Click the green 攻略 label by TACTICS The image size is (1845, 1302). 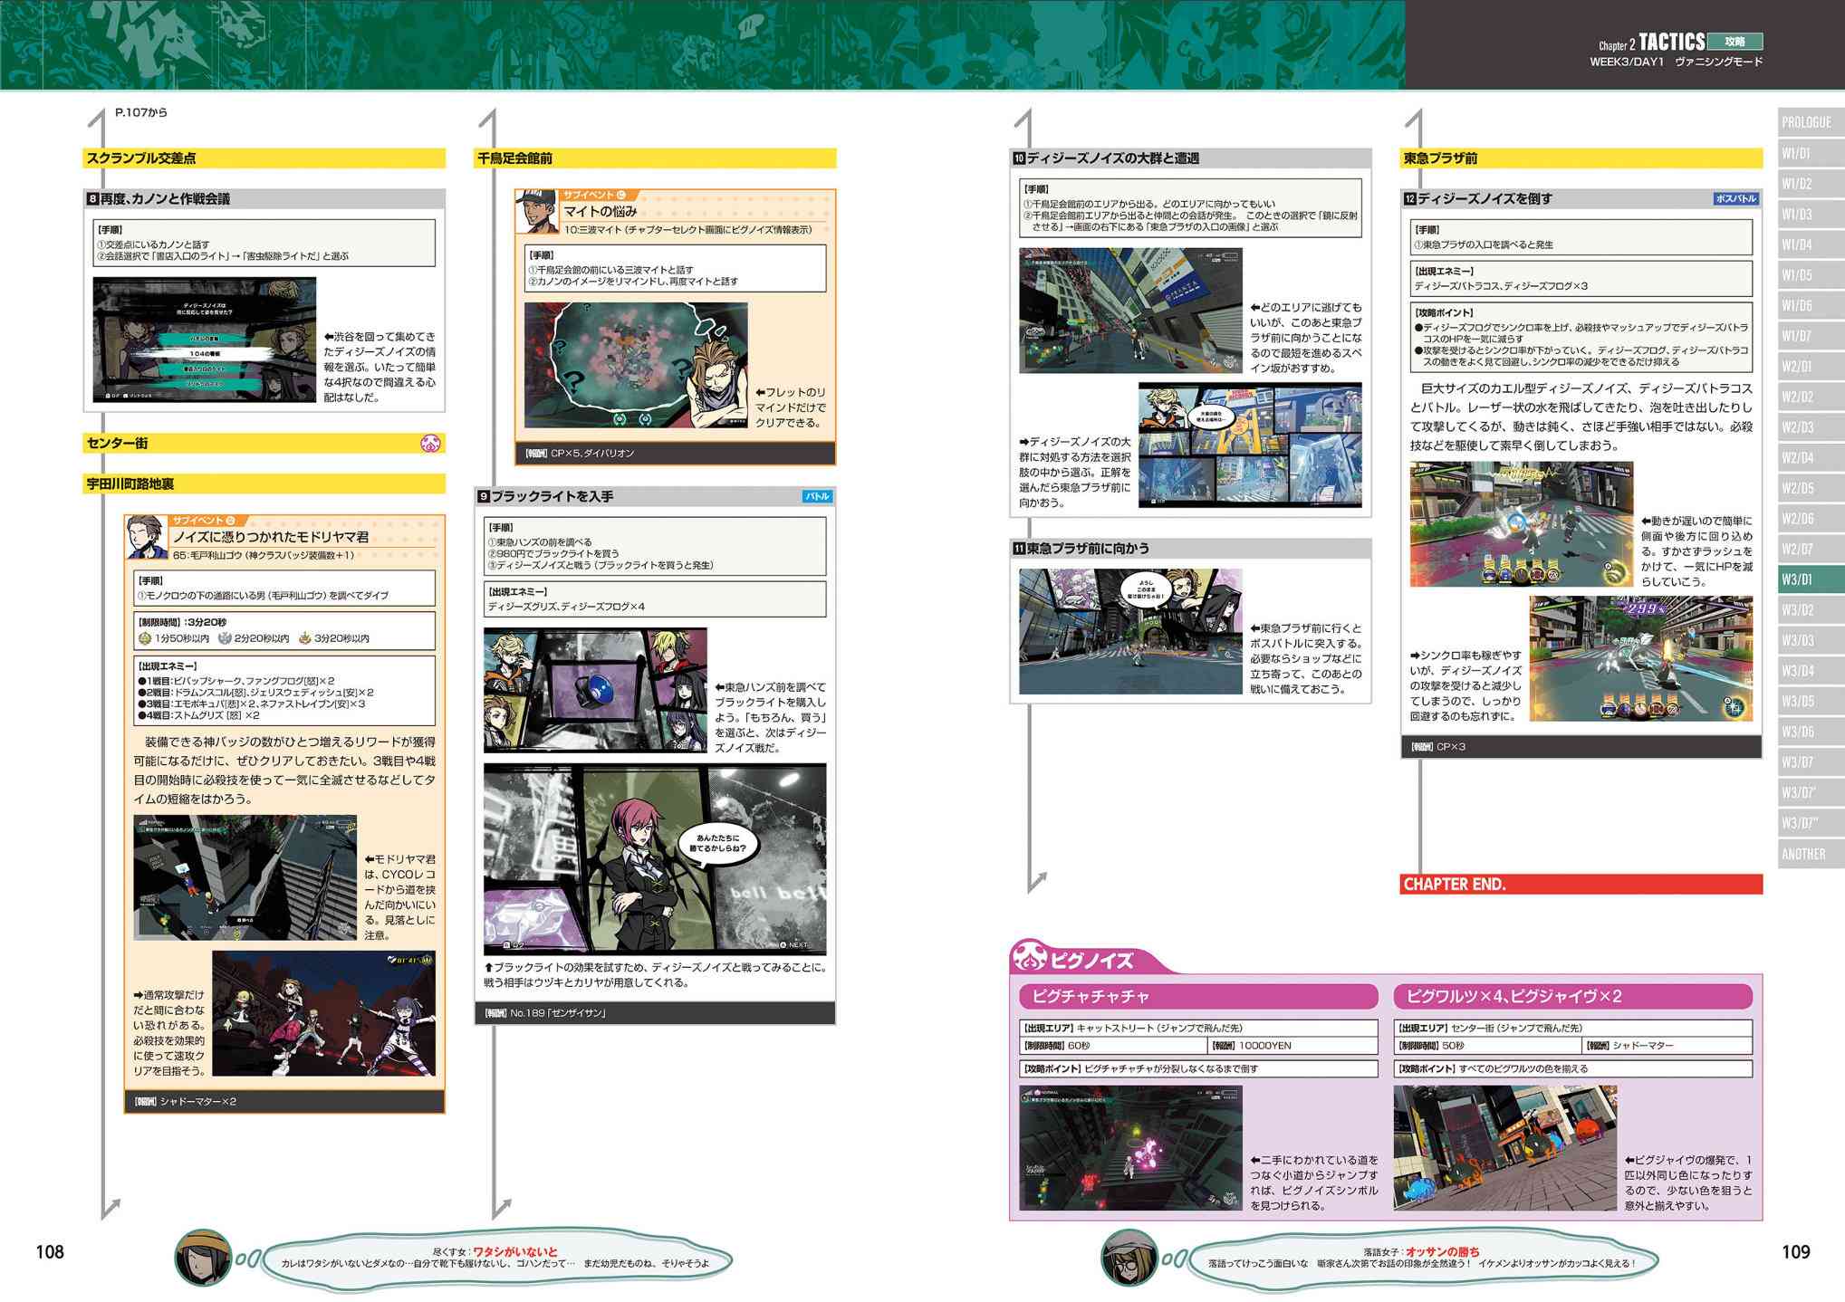1734,42
